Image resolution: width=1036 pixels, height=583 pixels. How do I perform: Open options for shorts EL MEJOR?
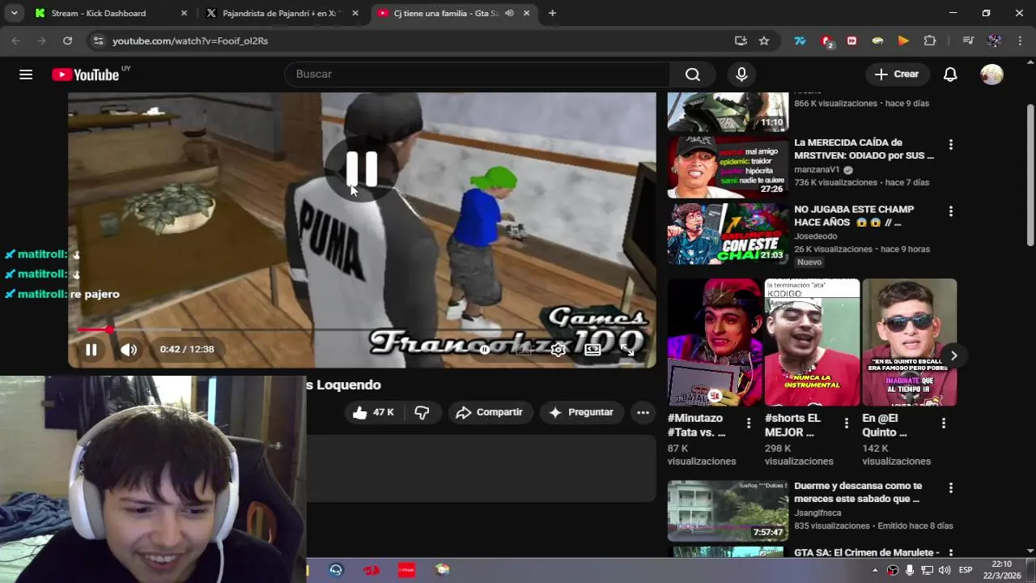(x=846, y=423)
